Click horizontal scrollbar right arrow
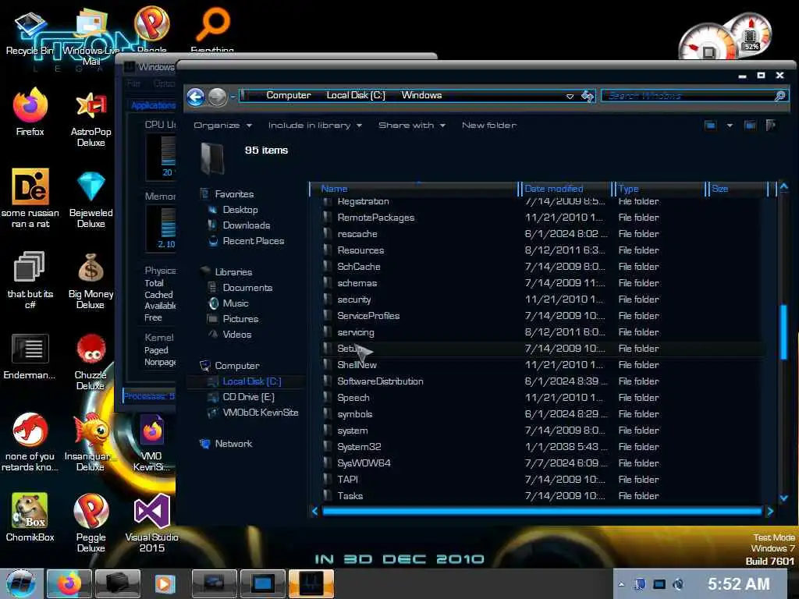Screen dimensions: 799x599 point(770,512)
